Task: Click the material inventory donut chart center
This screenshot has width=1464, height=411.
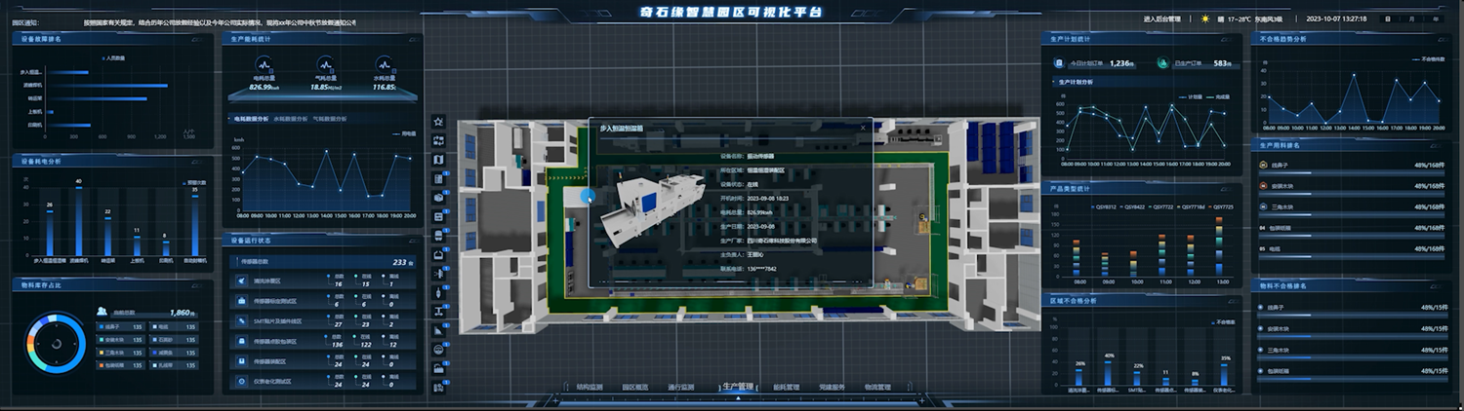Action: click(57, 344)
